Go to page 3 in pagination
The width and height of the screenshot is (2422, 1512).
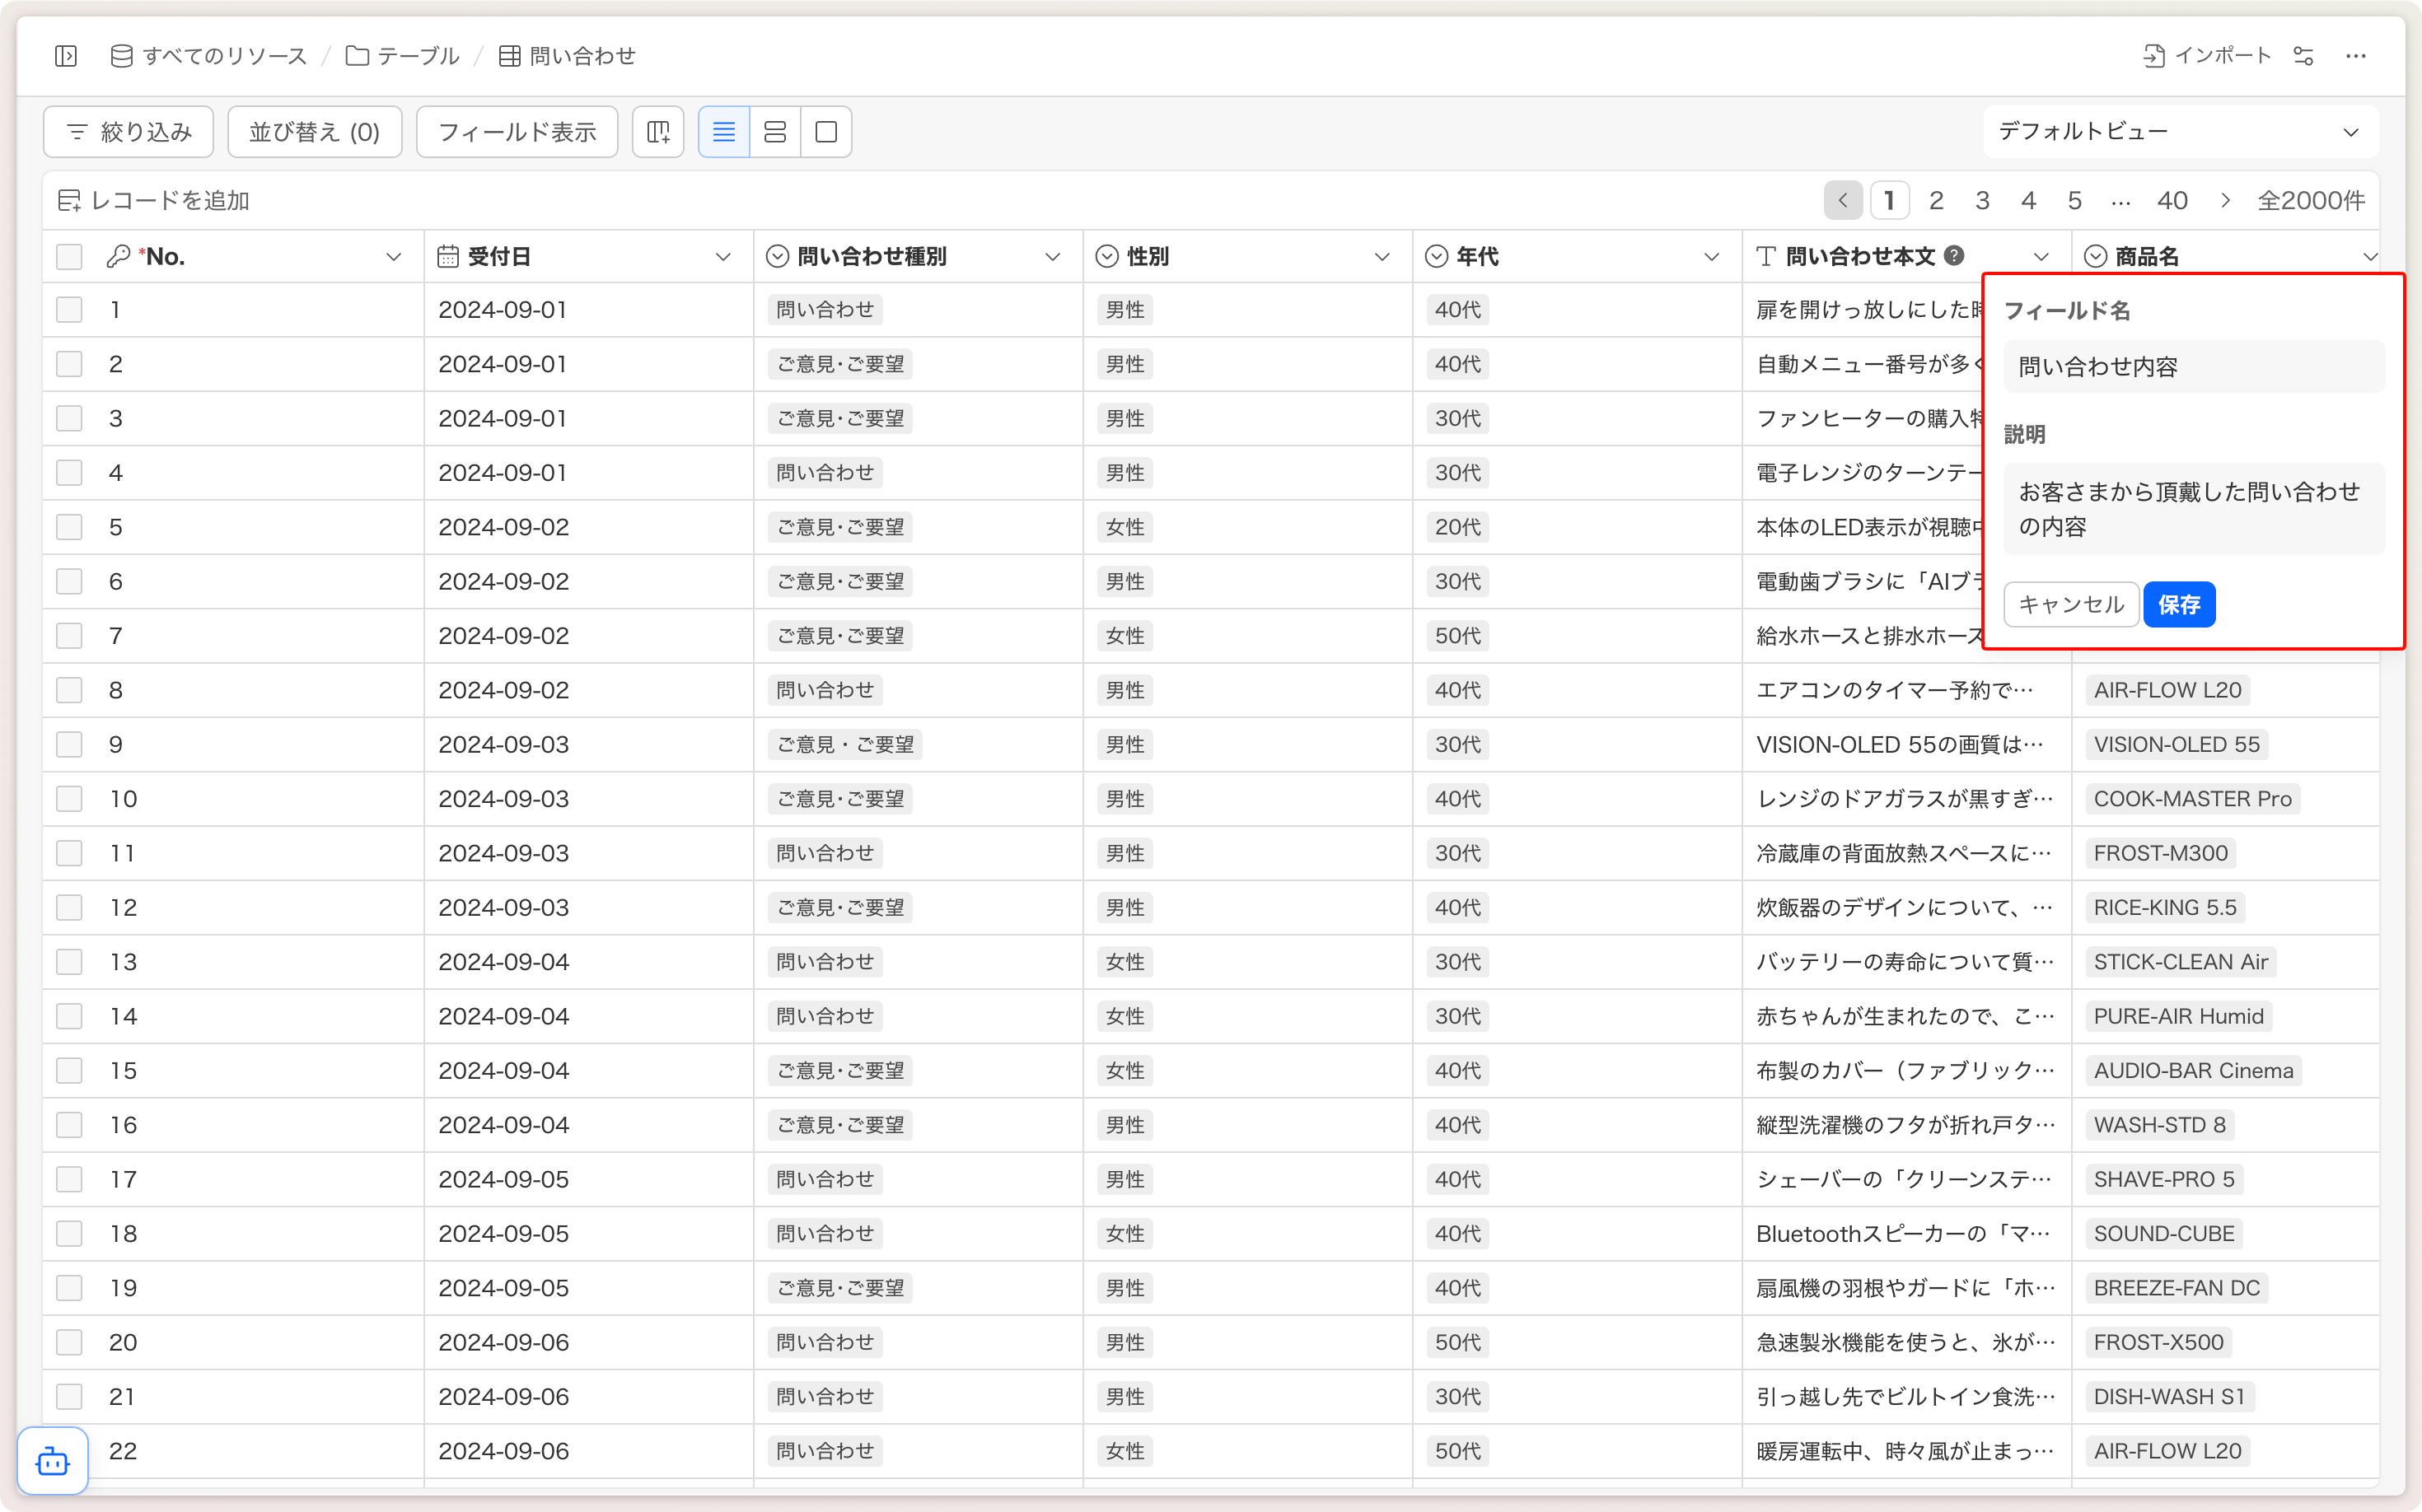coord(1982,201)
